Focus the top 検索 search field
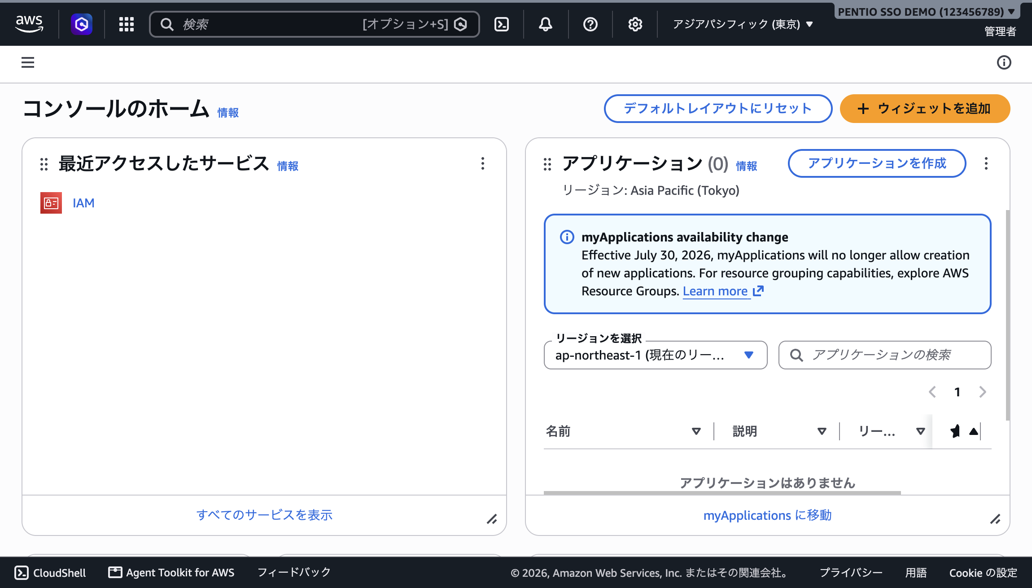Viewport: 1032px width, 588px height. [x=315, y=24]
